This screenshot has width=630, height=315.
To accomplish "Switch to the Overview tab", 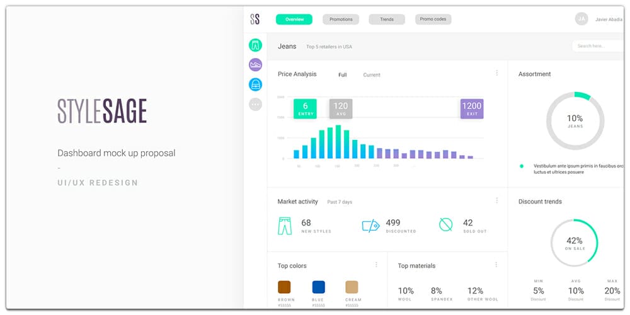I will click(x=294, y=20).
